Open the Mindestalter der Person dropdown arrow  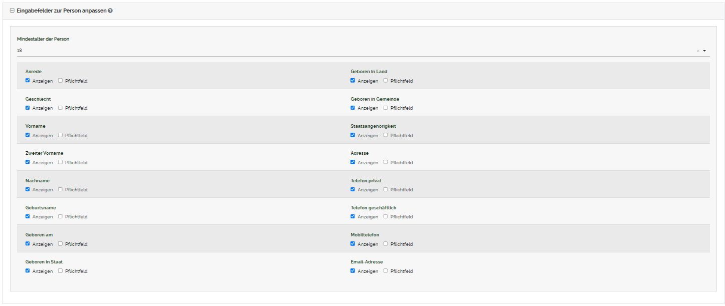(x=704, y=51)
